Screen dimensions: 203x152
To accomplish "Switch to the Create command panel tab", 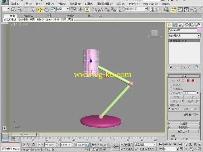I will (169, 25).
